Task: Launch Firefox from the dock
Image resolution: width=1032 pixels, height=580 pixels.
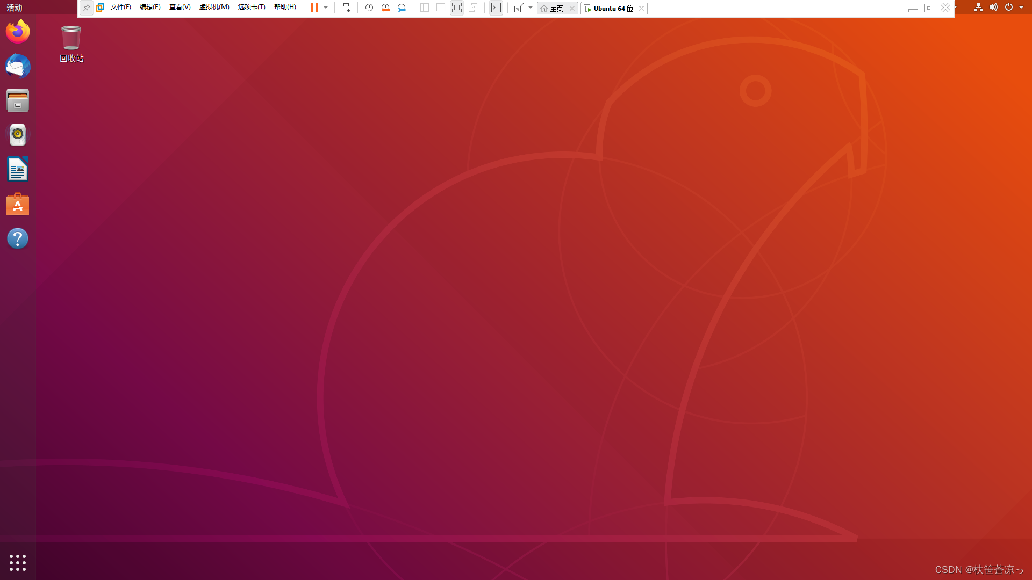Action: tap(18, 32)
